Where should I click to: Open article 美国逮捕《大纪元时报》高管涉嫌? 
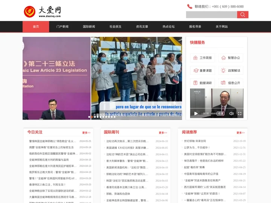pyautogui.click(x=127, y=148)
